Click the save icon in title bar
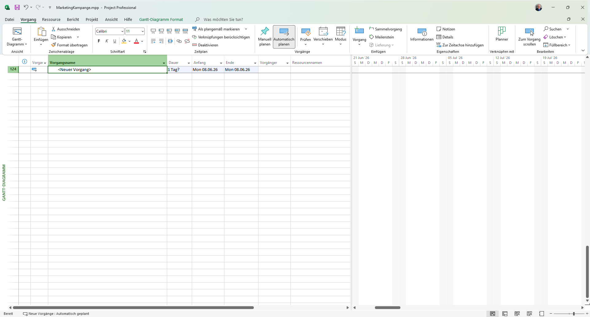This screenshot has width=590, height=317. point(17,7)
